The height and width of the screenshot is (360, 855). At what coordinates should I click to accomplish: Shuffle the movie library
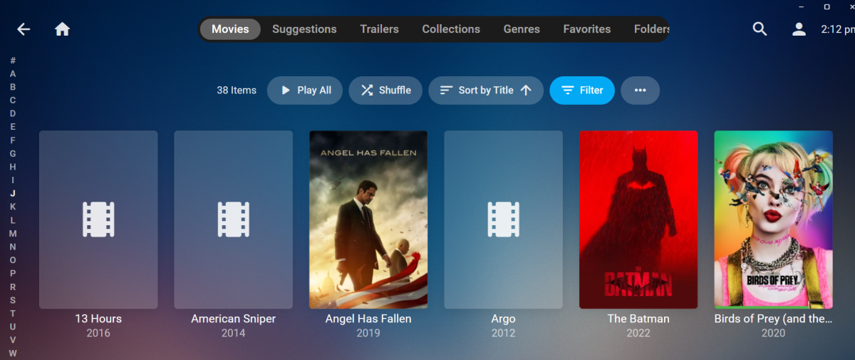pos(385,91)
